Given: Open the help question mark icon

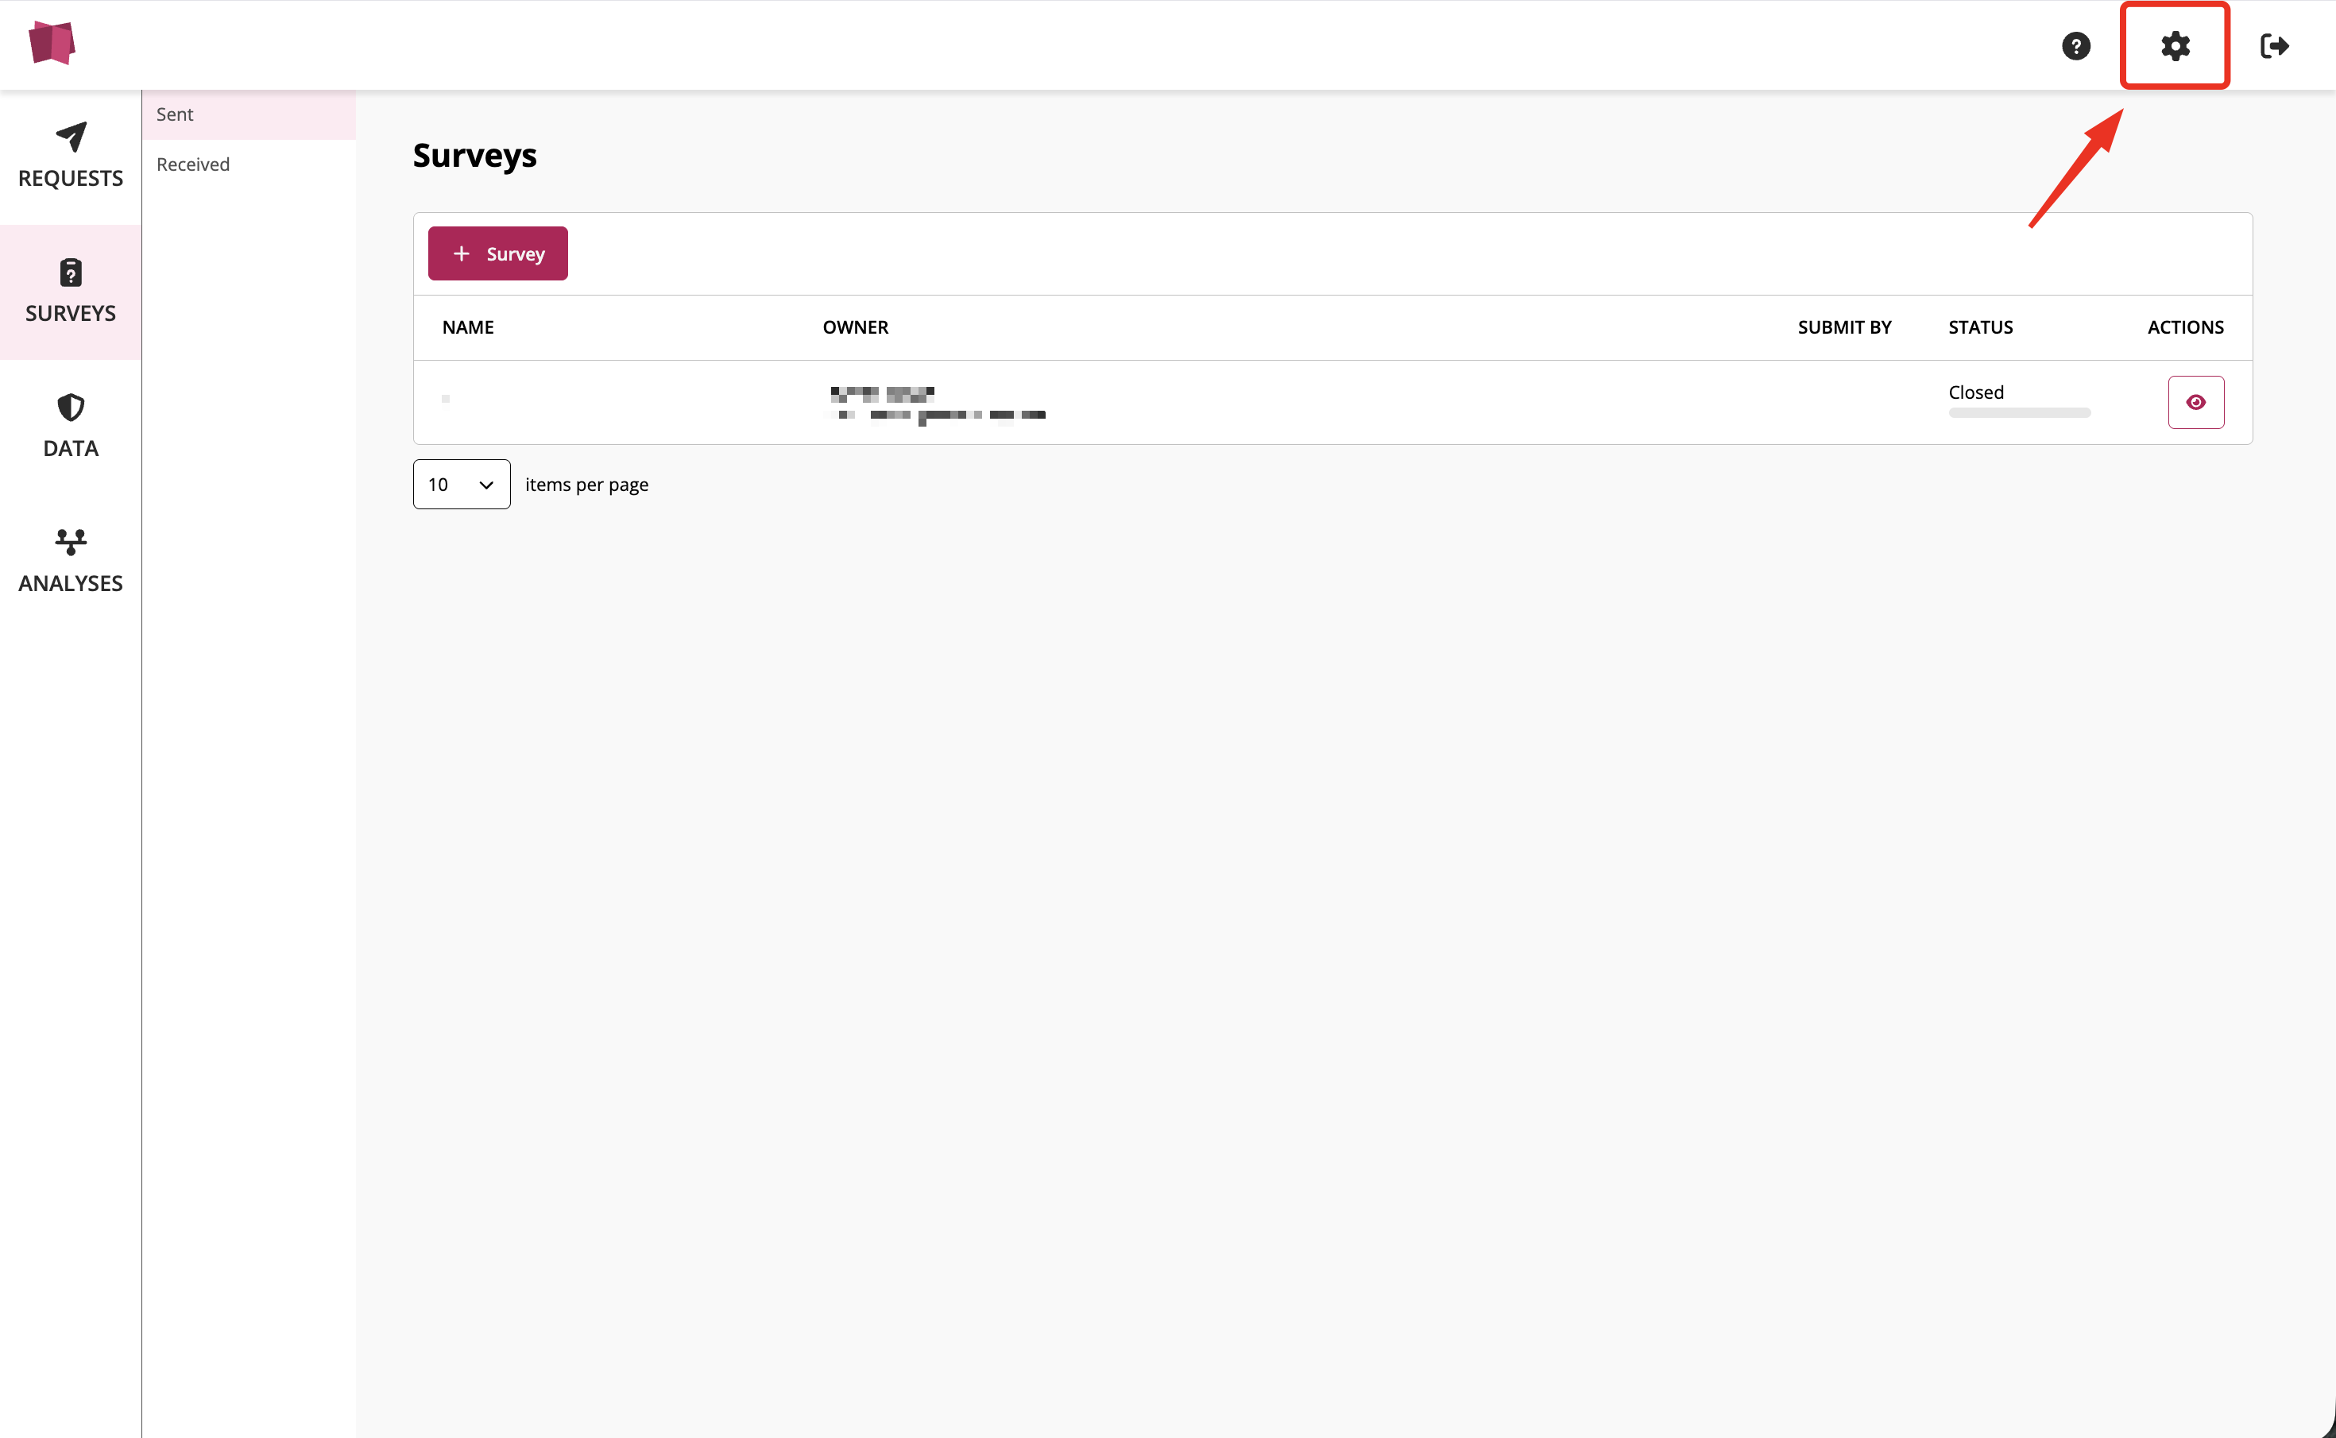Looking at the screenshot, I should coord(2075,45).
